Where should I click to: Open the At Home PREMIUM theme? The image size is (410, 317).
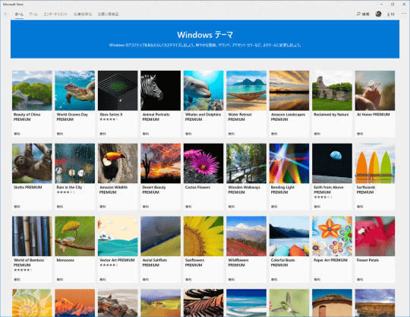[375, 103]
